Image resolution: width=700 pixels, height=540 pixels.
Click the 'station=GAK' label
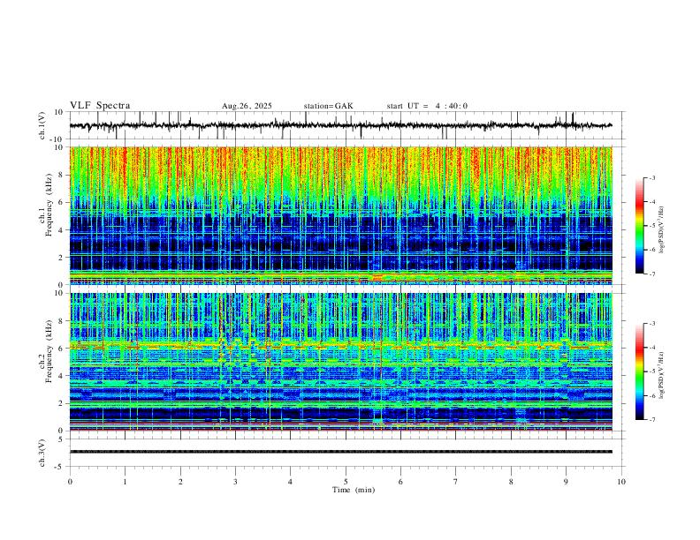pyautogui.click(x=329, y=106)
